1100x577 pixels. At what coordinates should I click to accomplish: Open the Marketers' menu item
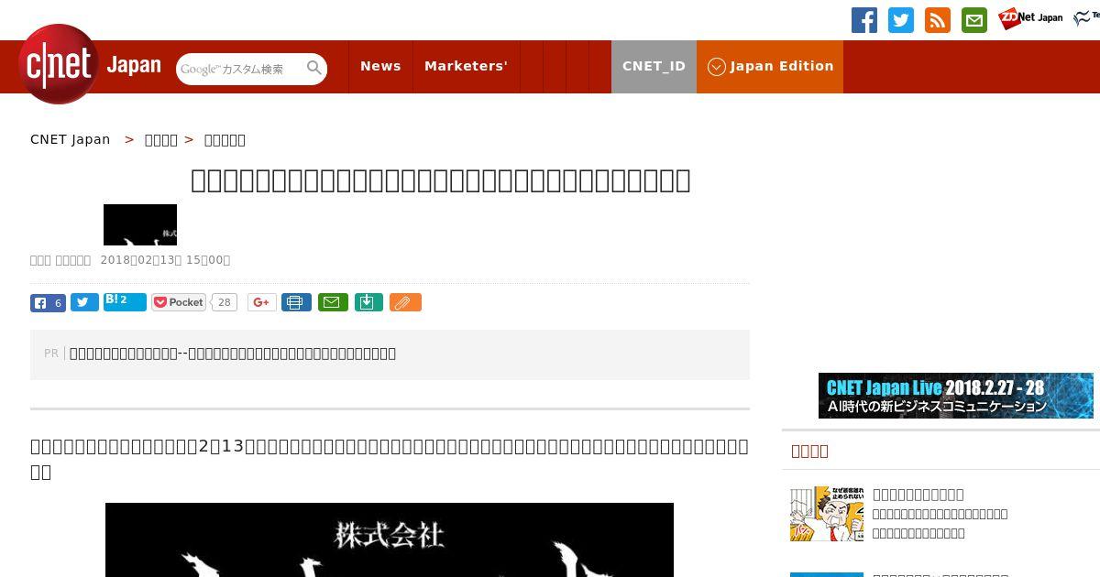(466, 66)
